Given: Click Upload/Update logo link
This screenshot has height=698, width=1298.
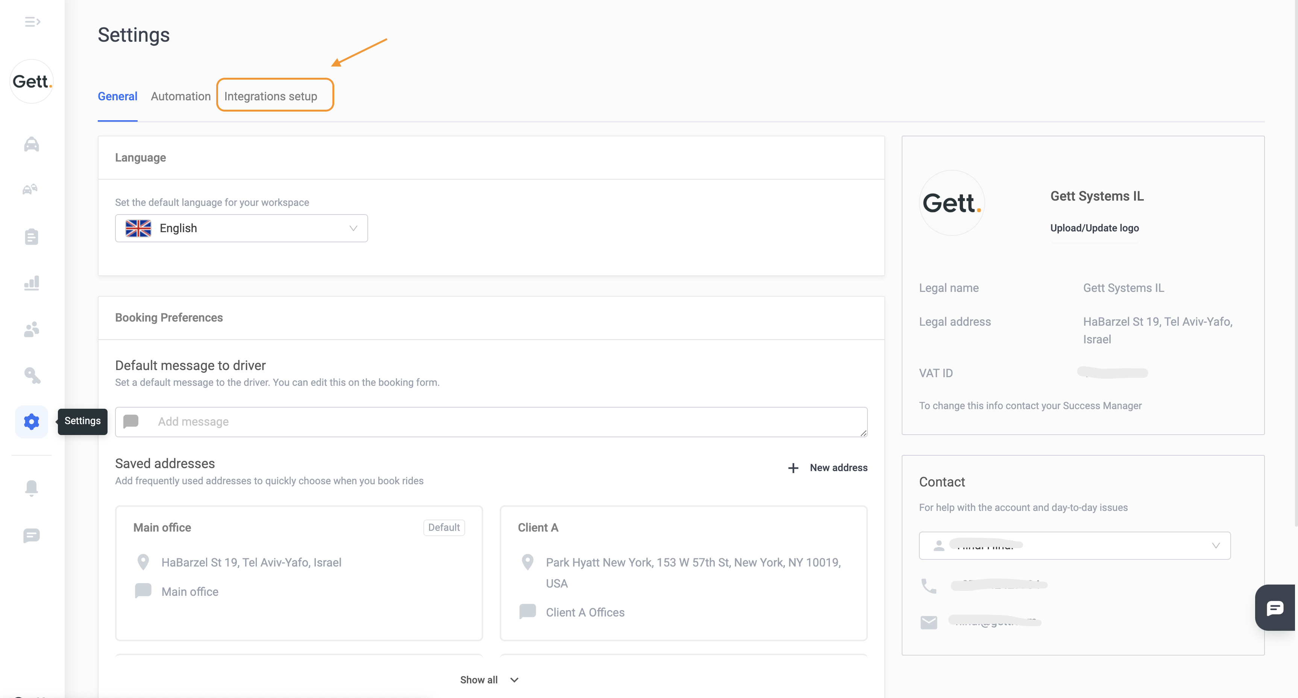Looking at the screenshot, I should point(1095,228).
